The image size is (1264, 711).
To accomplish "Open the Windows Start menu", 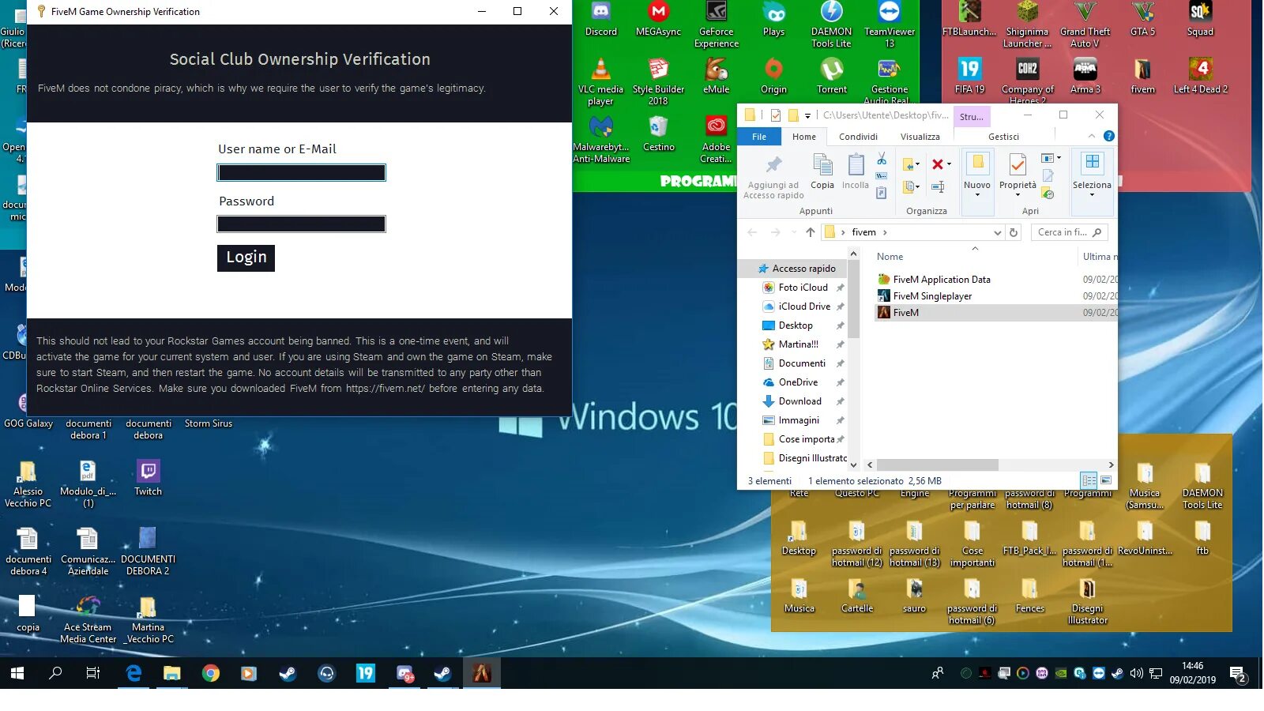I will [17, 673].
